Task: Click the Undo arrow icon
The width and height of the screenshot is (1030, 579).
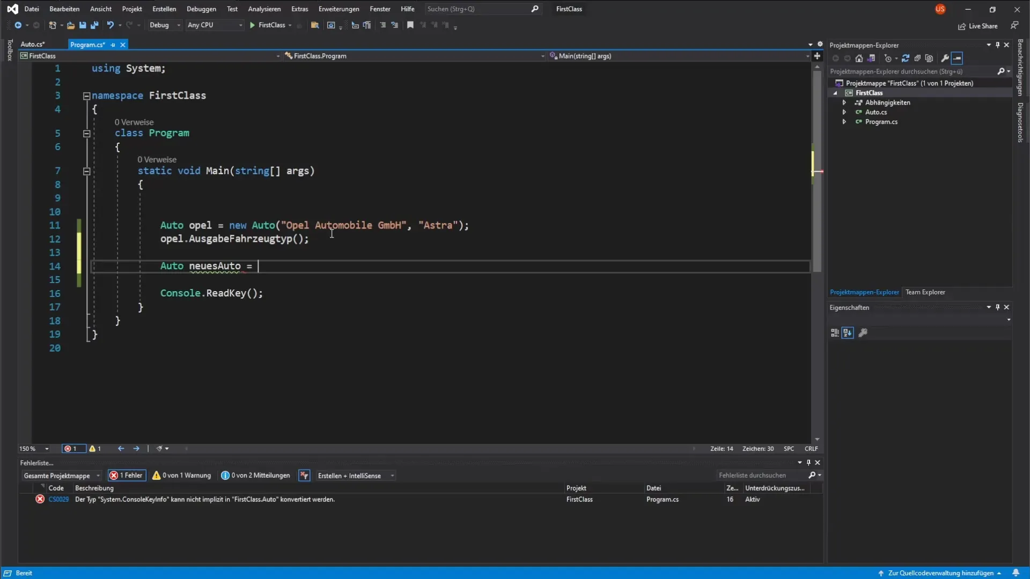Action: click(110, 25)
